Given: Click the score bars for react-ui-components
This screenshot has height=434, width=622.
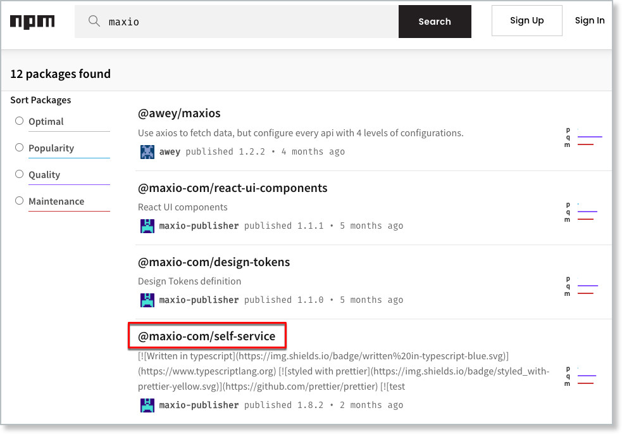Looking at the screenshot, I should 582,212.
